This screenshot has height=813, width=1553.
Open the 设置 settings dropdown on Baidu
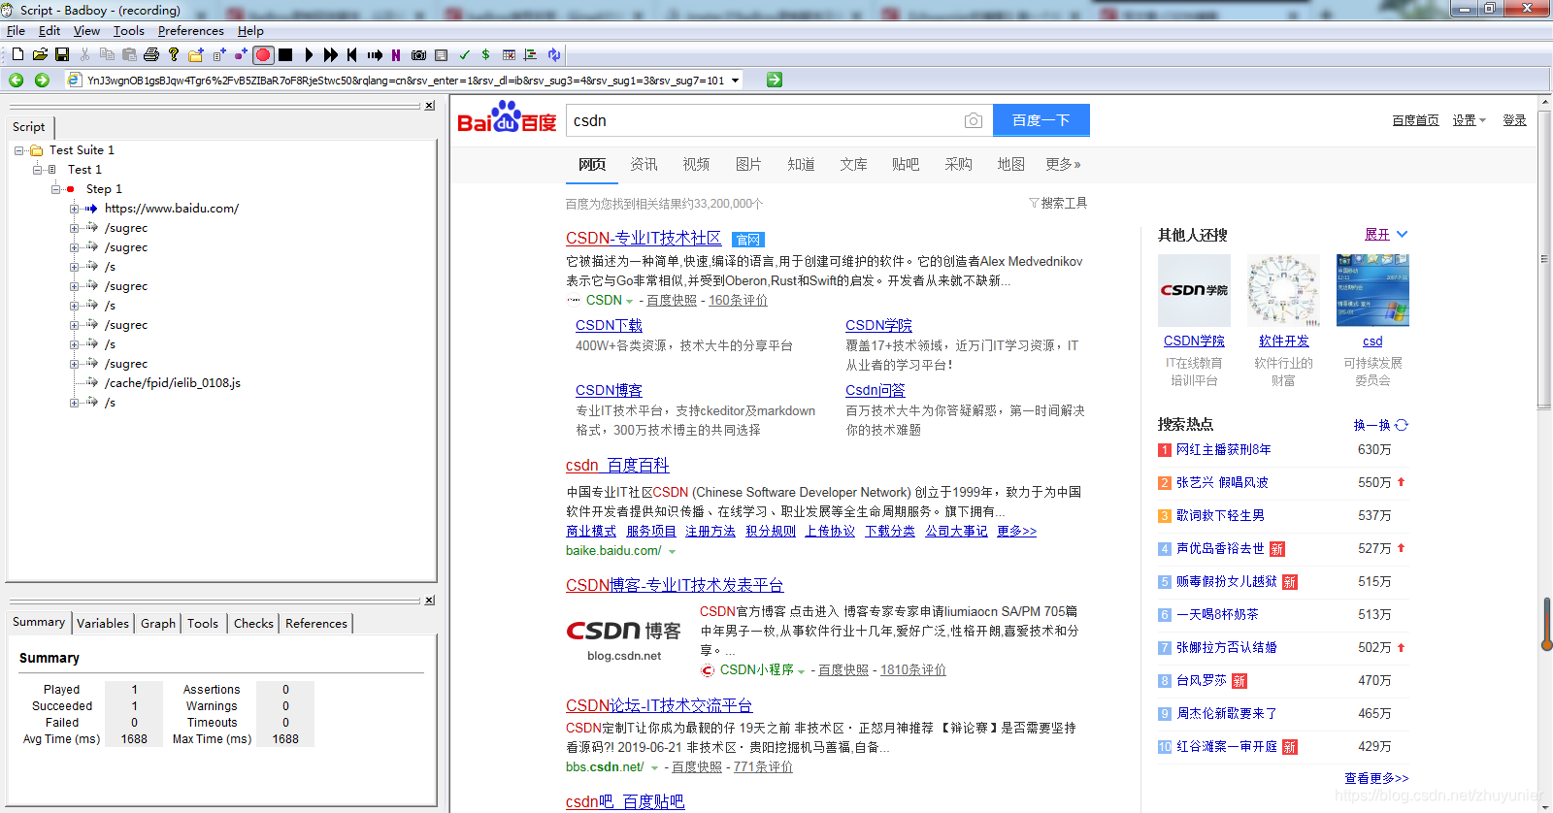point(1469,120)
